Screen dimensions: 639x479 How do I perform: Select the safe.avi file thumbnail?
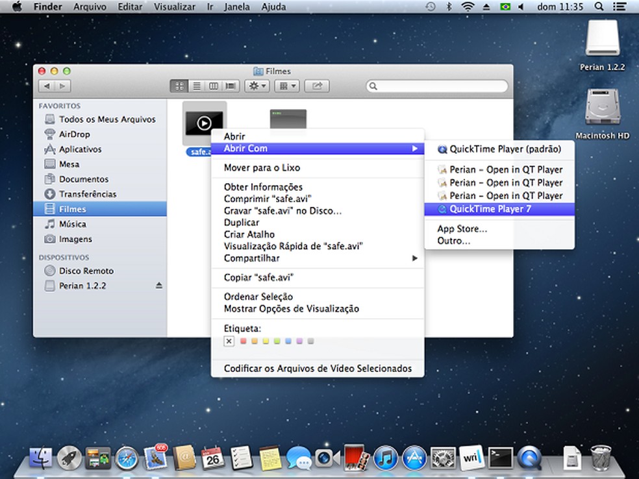tap(204, 122)
